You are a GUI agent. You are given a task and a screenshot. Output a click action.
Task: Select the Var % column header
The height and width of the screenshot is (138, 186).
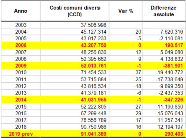[126, 11]
